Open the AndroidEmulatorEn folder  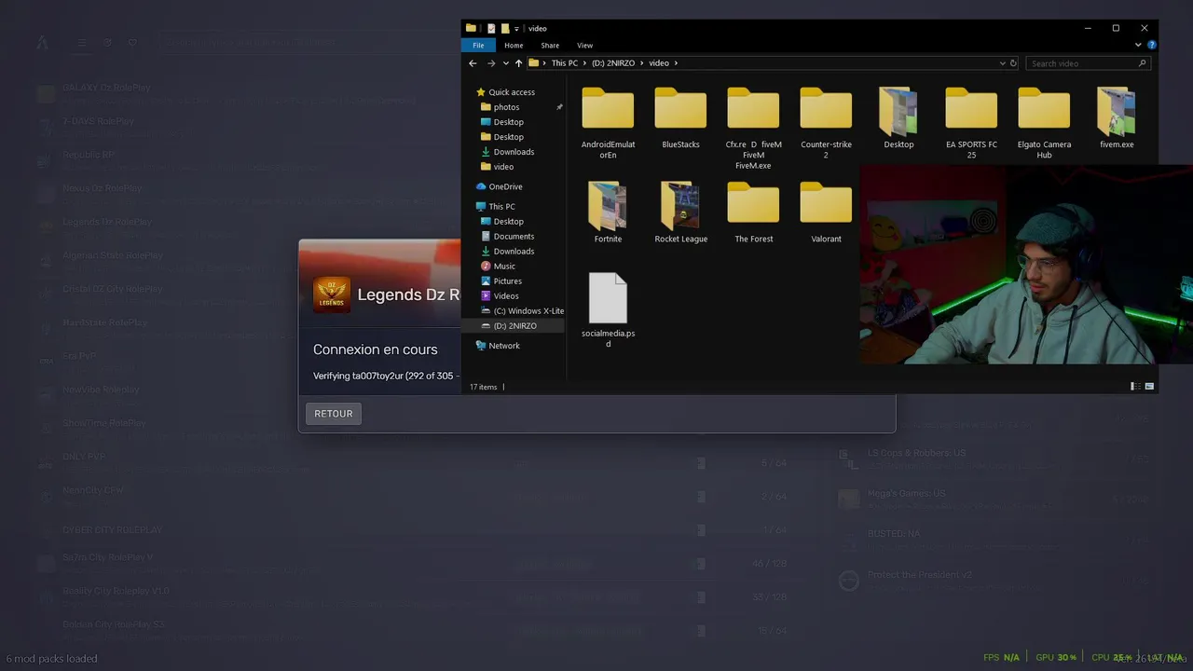tap(608, 122)
